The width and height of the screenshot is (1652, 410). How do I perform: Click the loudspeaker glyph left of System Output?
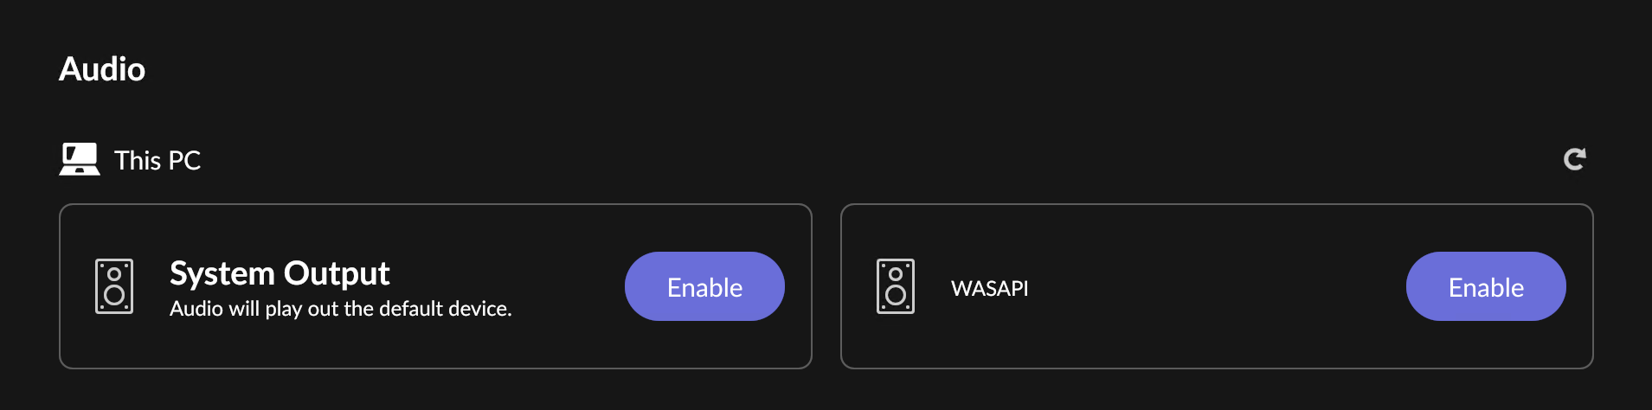click(x=114, y=286)
